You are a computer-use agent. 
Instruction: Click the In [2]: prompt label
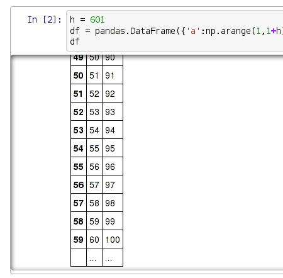(x=45, y=19)
